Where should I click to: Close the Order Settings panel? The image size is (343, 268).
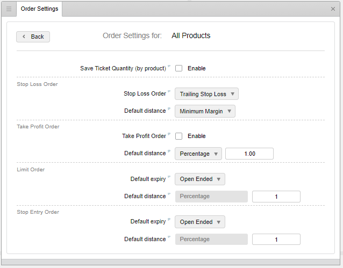pos(333,9)
